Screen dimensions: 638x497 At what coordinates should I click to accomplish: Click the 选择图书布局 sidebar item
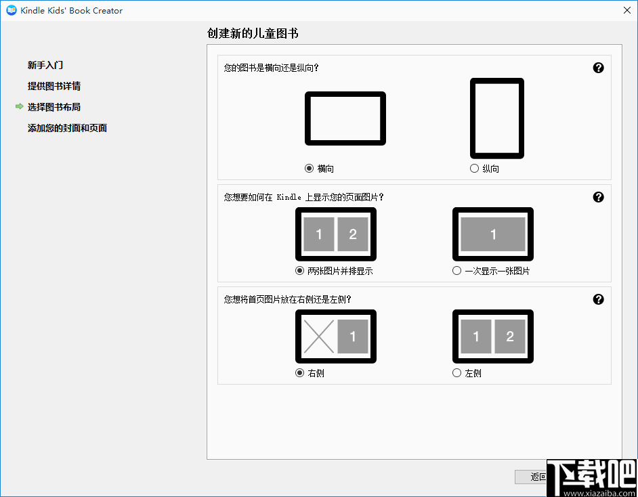(x=58, y=106)
